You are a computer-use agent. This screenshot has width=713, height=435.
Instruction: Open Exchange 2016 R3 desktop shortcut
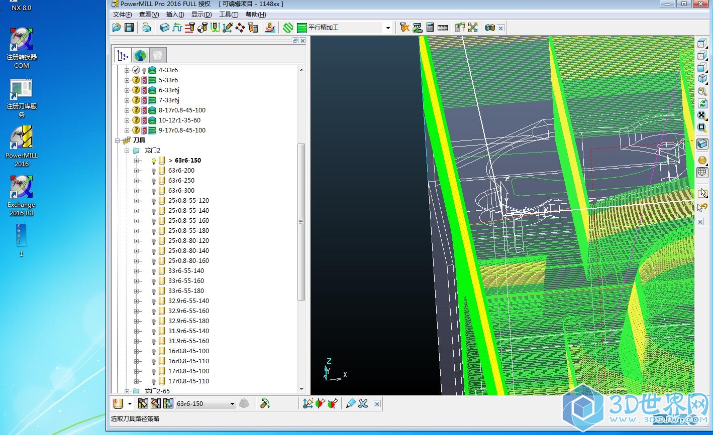tap(22, 196)
